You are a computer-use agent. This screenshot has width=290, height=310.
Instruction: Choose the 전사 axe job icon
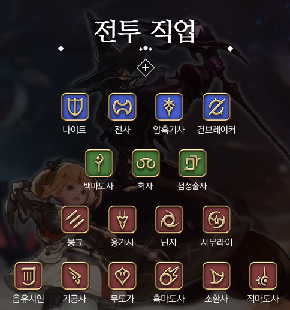pos(122,107)
